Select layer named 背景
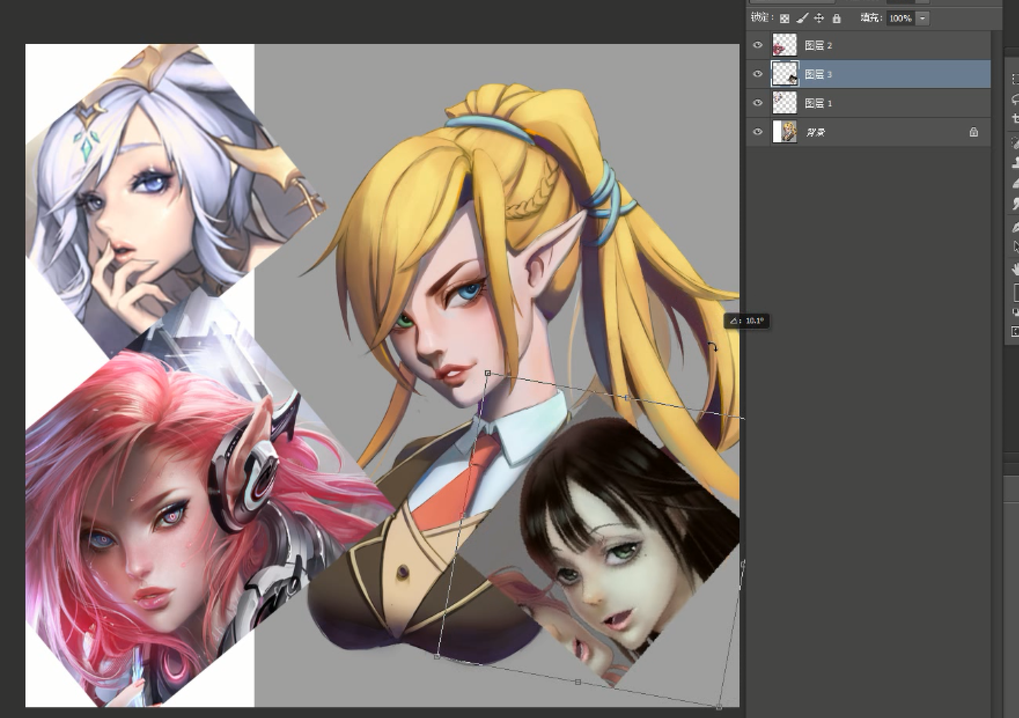 pos(815,132)
